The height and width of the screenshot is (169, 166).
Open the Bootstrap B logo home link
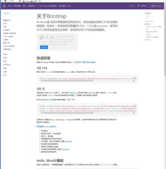[x=4, y=6]
